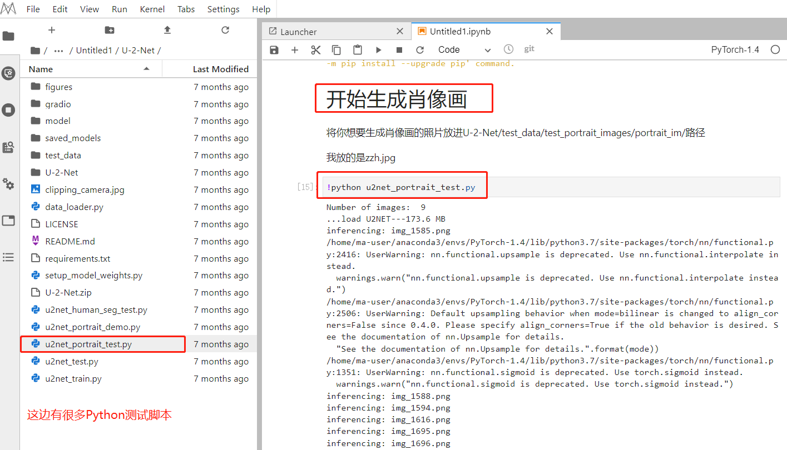Select the gradio folder
This screenshot has width=787, height=450.
(139, 104)
